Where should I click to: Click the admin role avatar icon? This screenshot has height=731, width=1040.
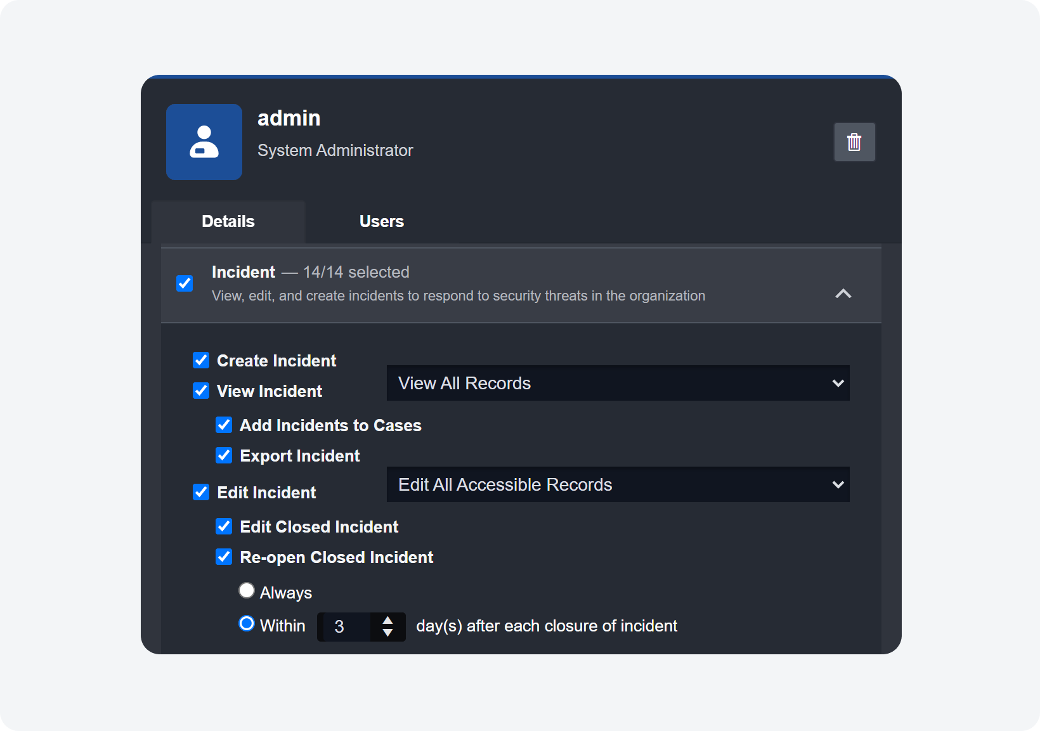[x=204, y=142]
